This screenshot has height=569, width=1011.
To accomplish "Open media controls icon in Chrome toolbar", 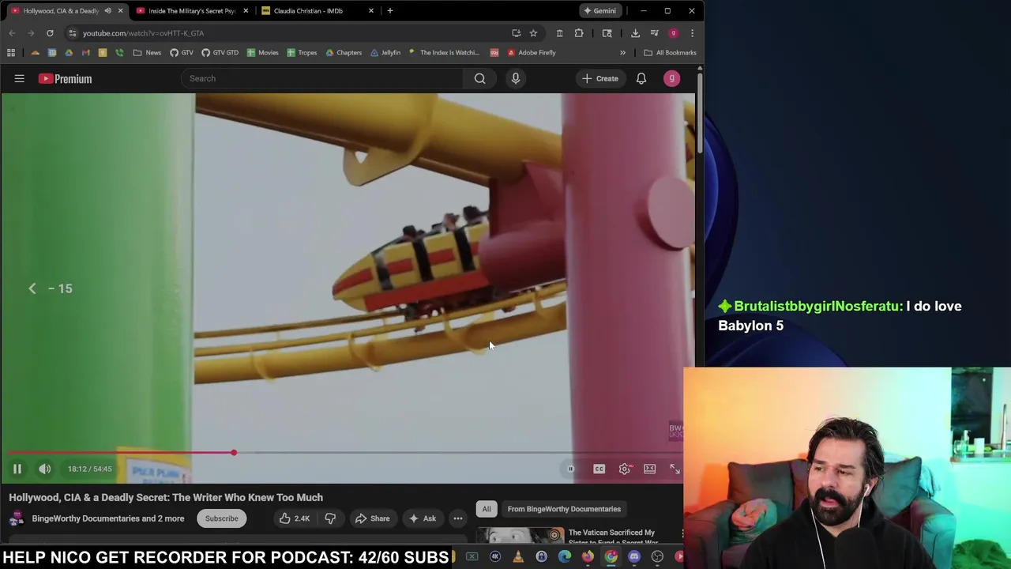I will pos(654,33).
